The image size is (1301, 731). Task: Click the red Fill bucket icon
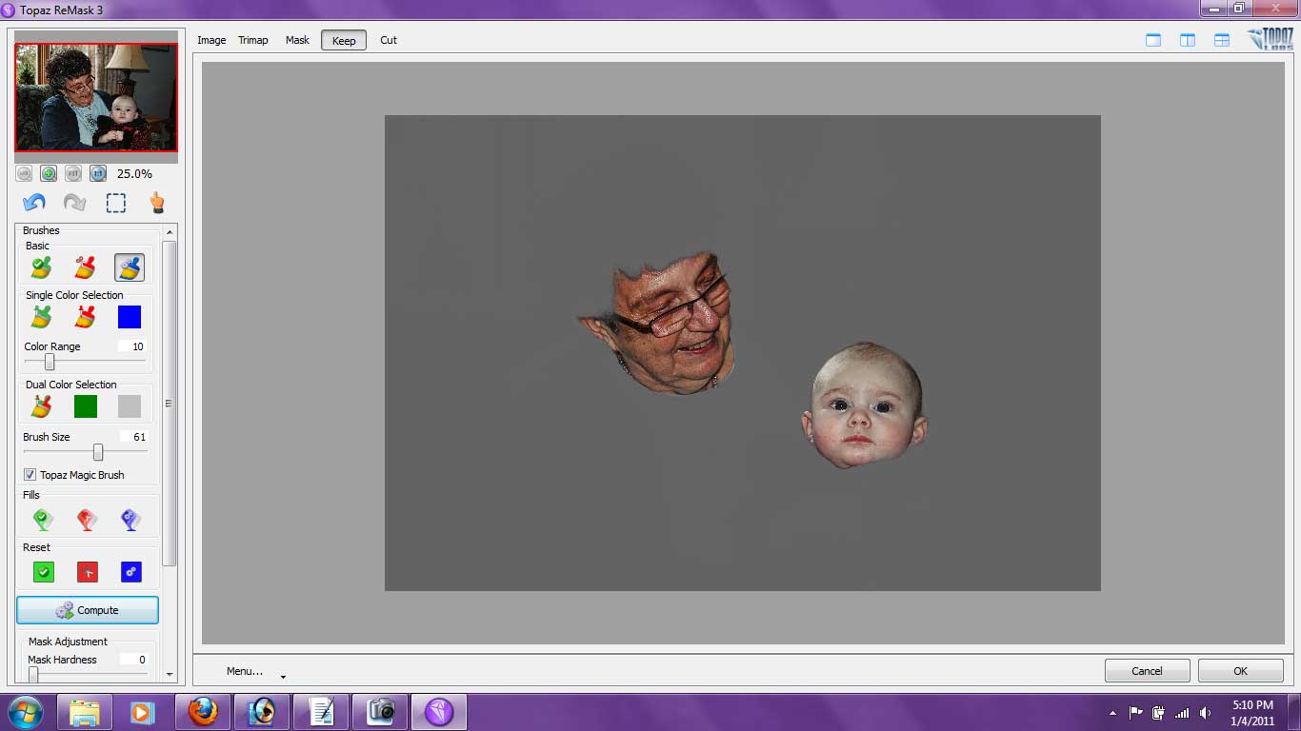(x=87, y=520)
